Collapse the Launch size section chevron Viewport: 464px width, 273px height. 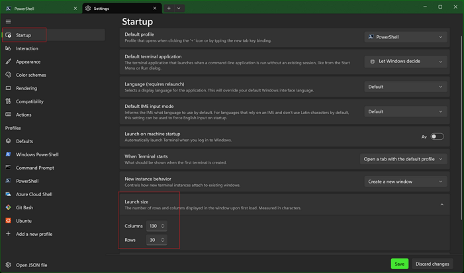(441, 205)
